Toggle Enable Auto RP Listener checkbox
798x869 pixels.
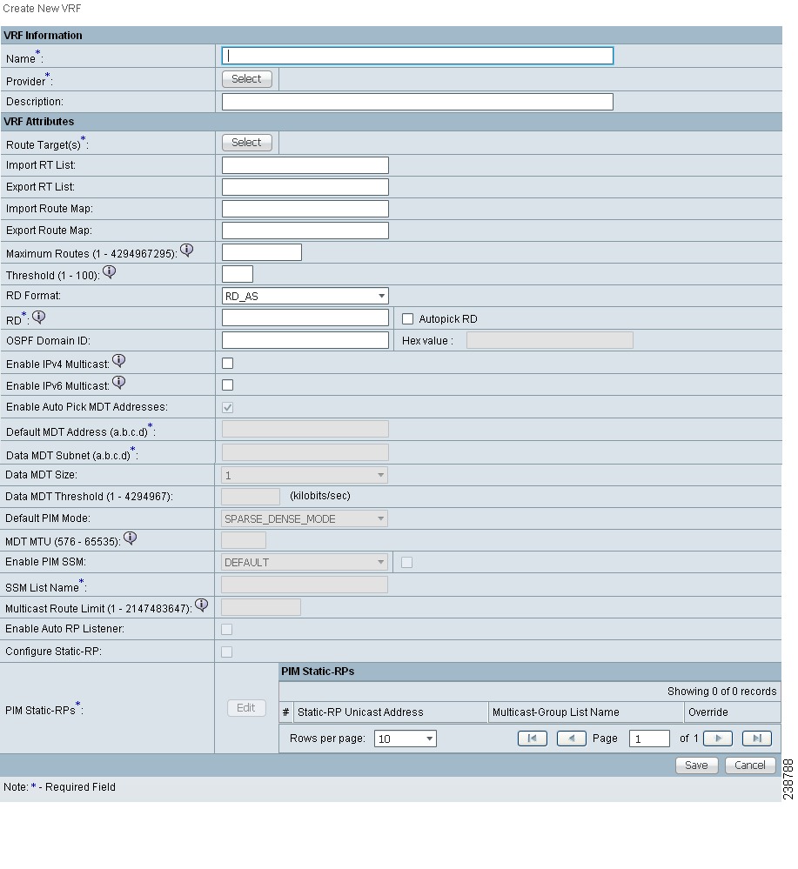pyautogui.click(x=227, y=629)
